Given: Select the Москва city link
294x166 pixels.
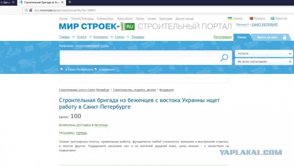Looking at the screenshot, I should [x=63, y=18].
